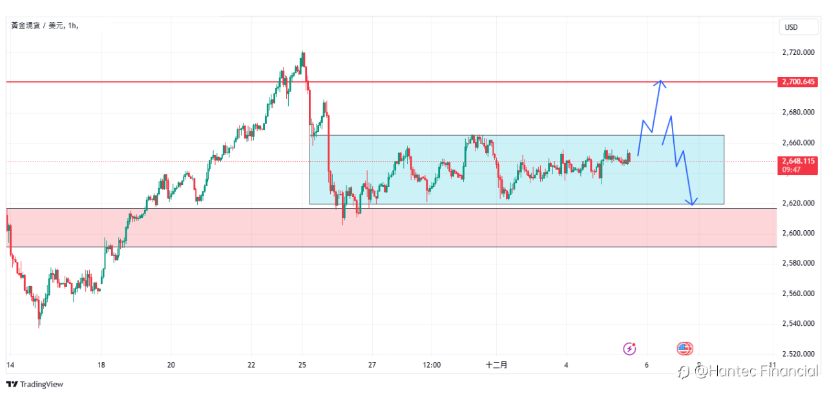This screenshot has width=827, height=395.
Task: Click the Hantec Financial watermark logo
Action: click(x=748, y=371)
